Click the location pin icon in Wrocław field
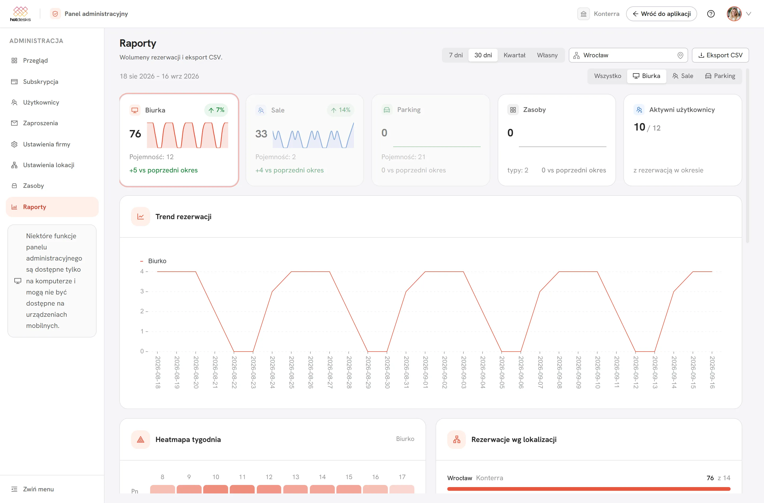This screenshot has height=503, width=764. [680, 55]
